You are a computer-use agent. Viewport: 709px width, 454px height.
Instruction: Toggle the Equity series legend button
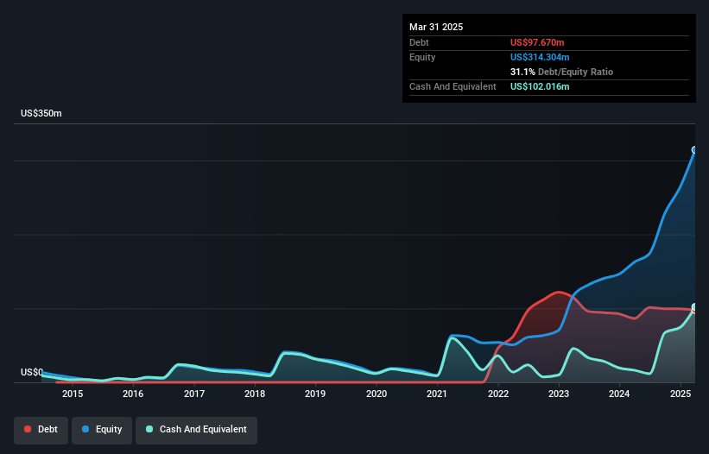tap(102, 430)
